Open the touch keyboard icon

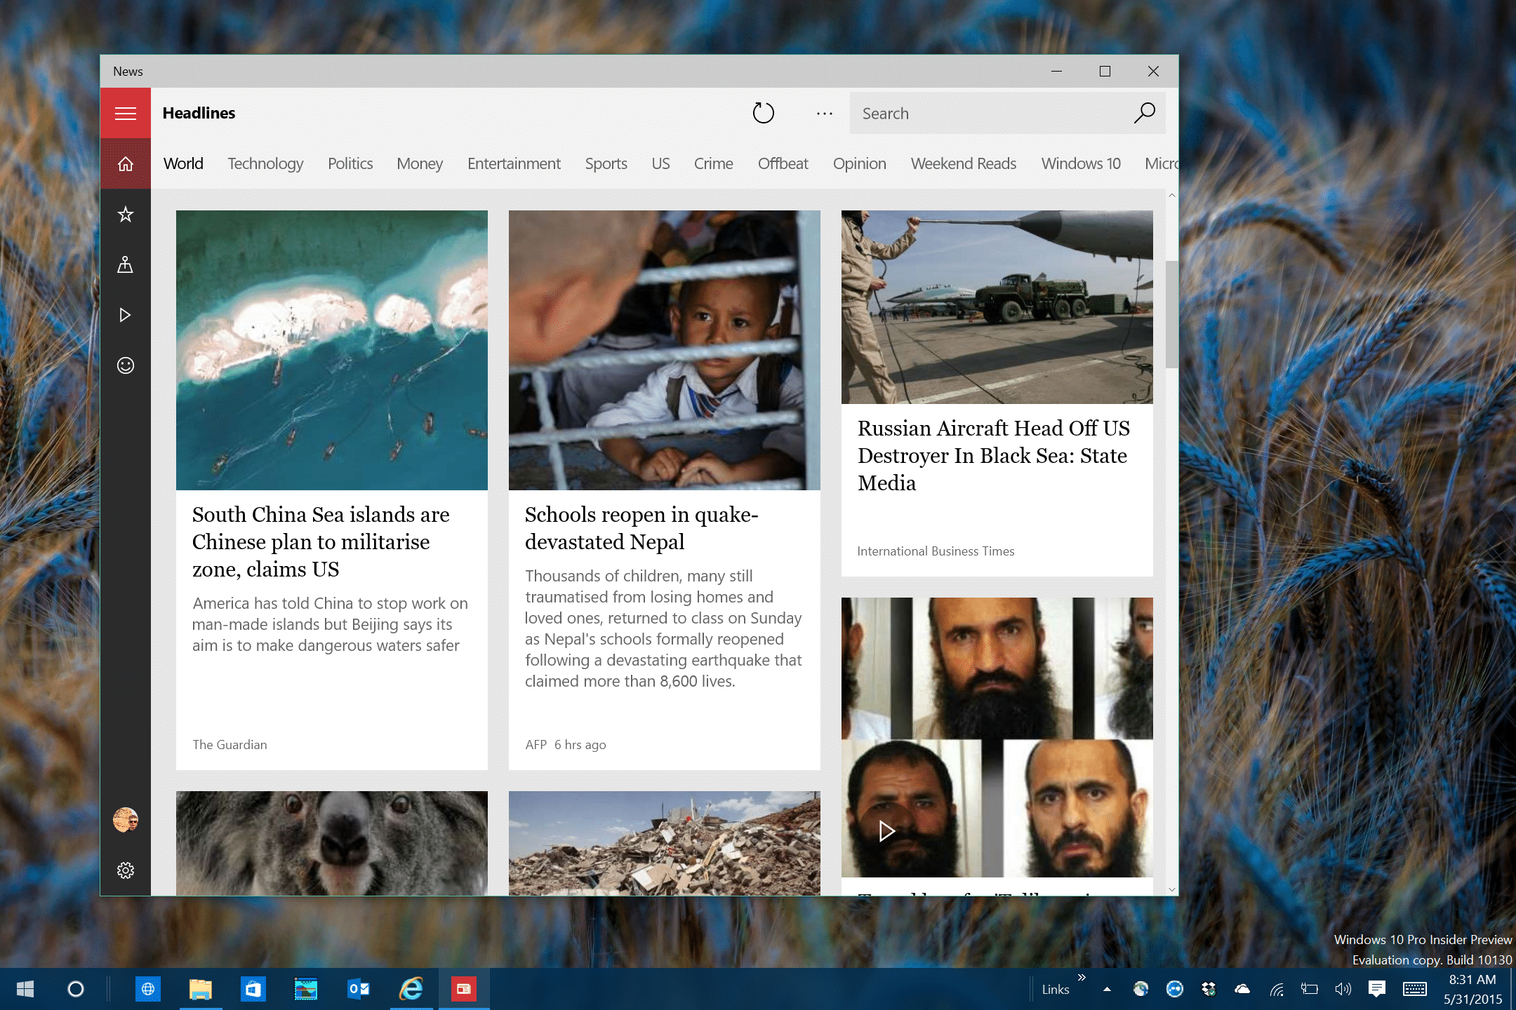click(1414, 989)
